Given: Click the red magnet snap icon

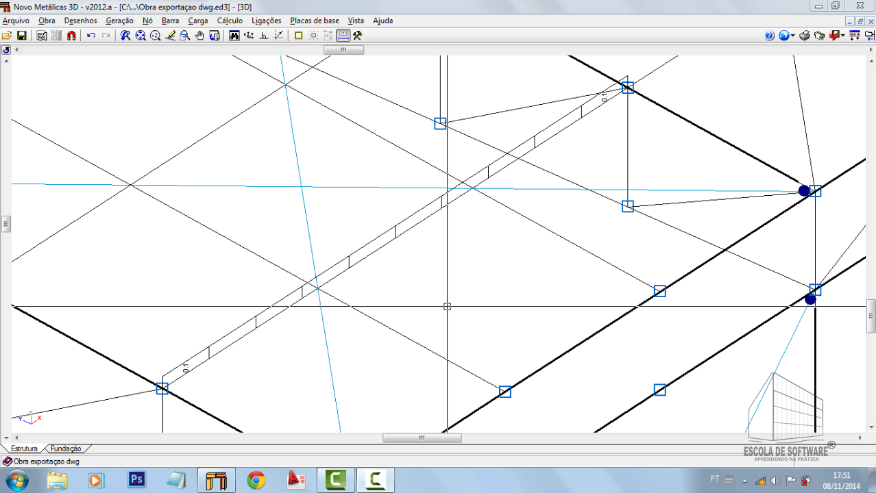Looking at the screenshot, I should click(x=71, y=36).
